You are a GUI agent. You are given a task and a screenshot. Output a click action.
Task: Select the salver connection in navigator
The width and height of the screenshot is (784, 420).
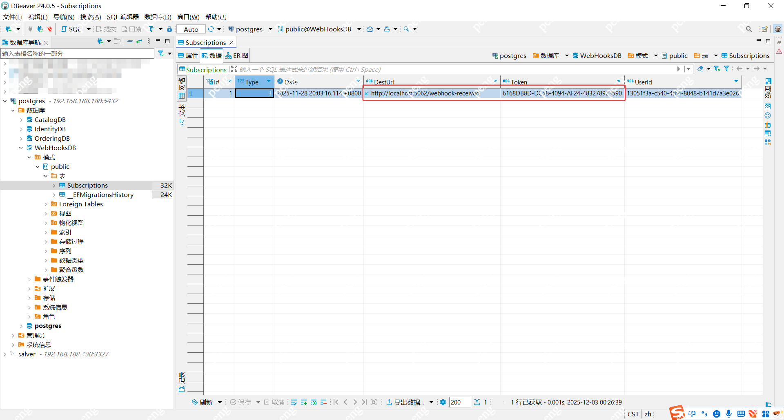(27, 354)
